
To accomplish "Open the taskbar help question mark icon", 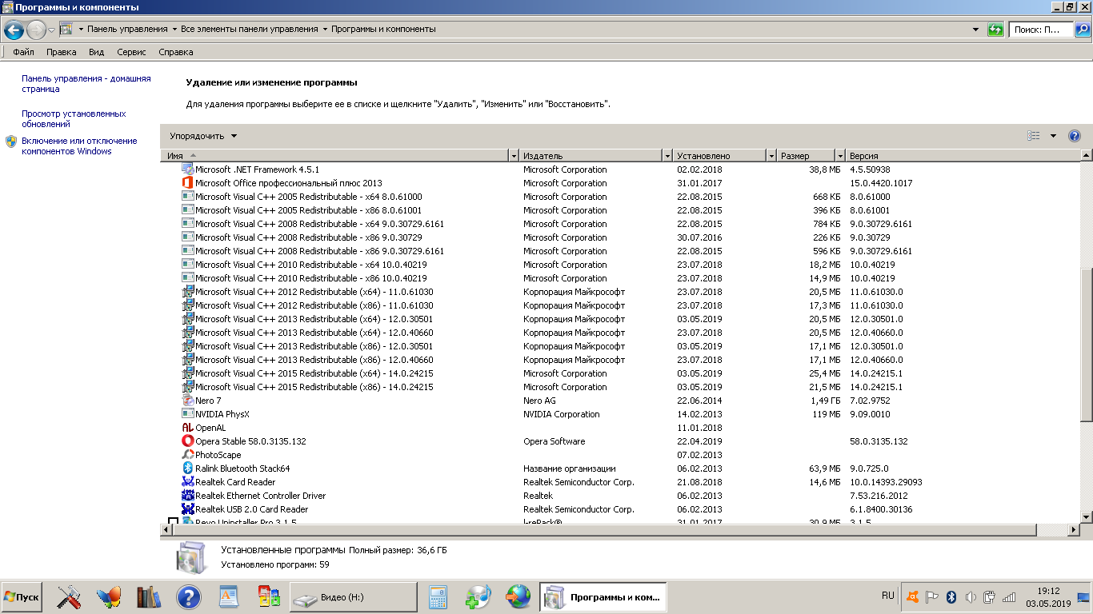I will [x=188, y=596].
